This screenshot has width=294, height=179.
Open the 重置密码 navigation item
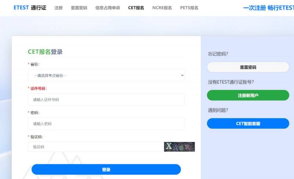[x=79, y=8]
